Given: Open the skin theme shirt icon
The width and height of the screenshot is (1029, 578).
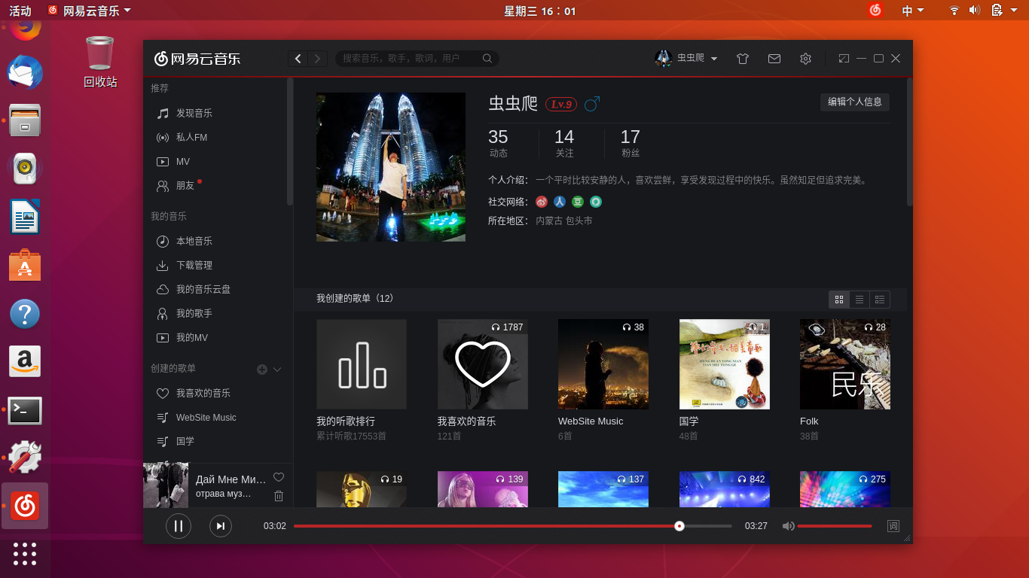Looking at the screenshot, I should 743,59.
